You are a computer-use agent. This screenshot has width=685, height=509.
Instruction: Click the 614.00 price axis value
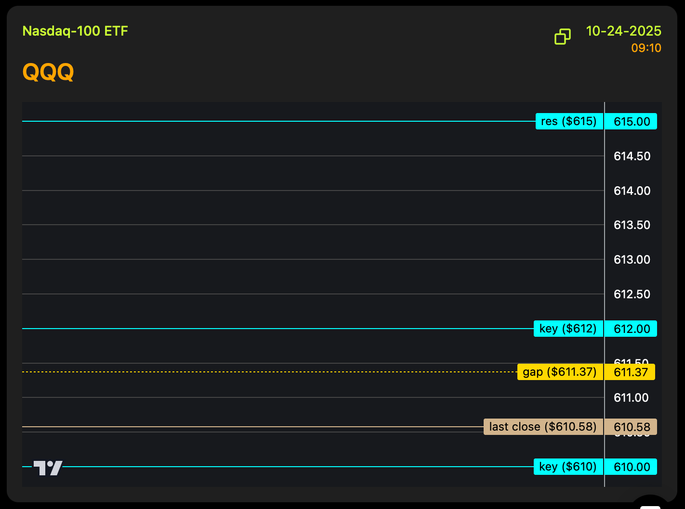pyautogui.click(x=632, y=191)
